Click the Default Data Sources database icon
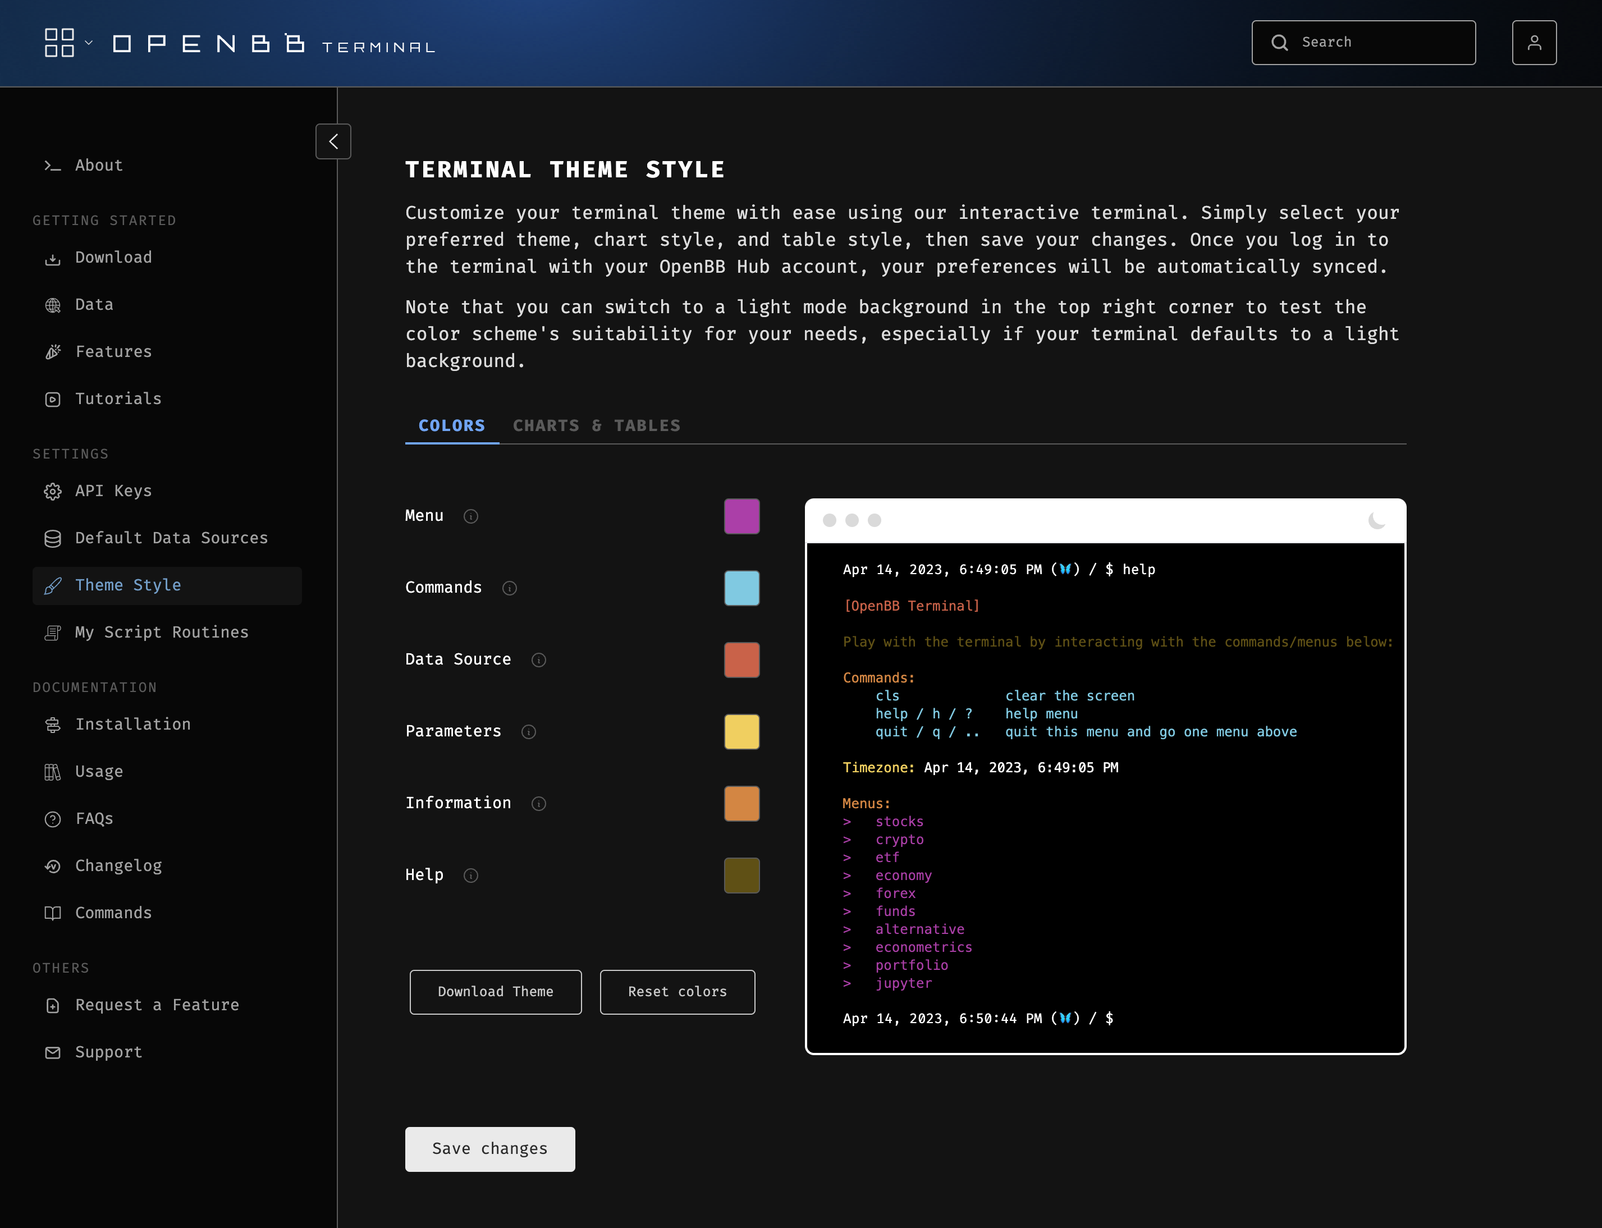1602x1228 pixels. (53, 539)
